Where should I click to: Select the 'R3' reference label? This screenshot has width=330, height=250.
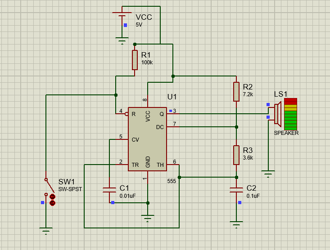(x=248, y=150)
